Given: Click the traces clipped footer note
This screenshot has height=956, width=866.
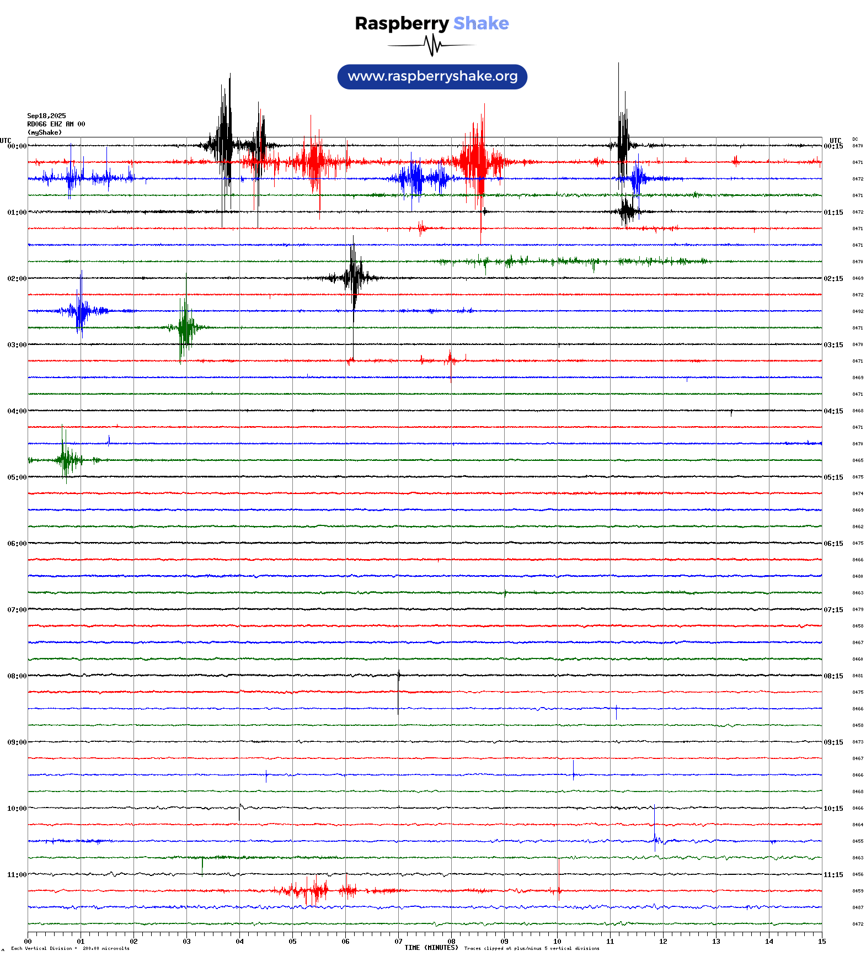Looking at the screenshot, I should pyautogui.click(x=531, y=949).
